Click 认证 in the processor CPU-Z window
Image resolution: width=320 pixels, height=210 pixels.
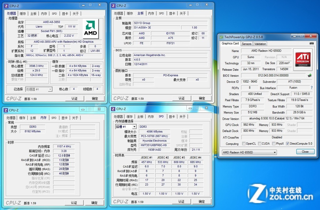click(x=74, y=99)
